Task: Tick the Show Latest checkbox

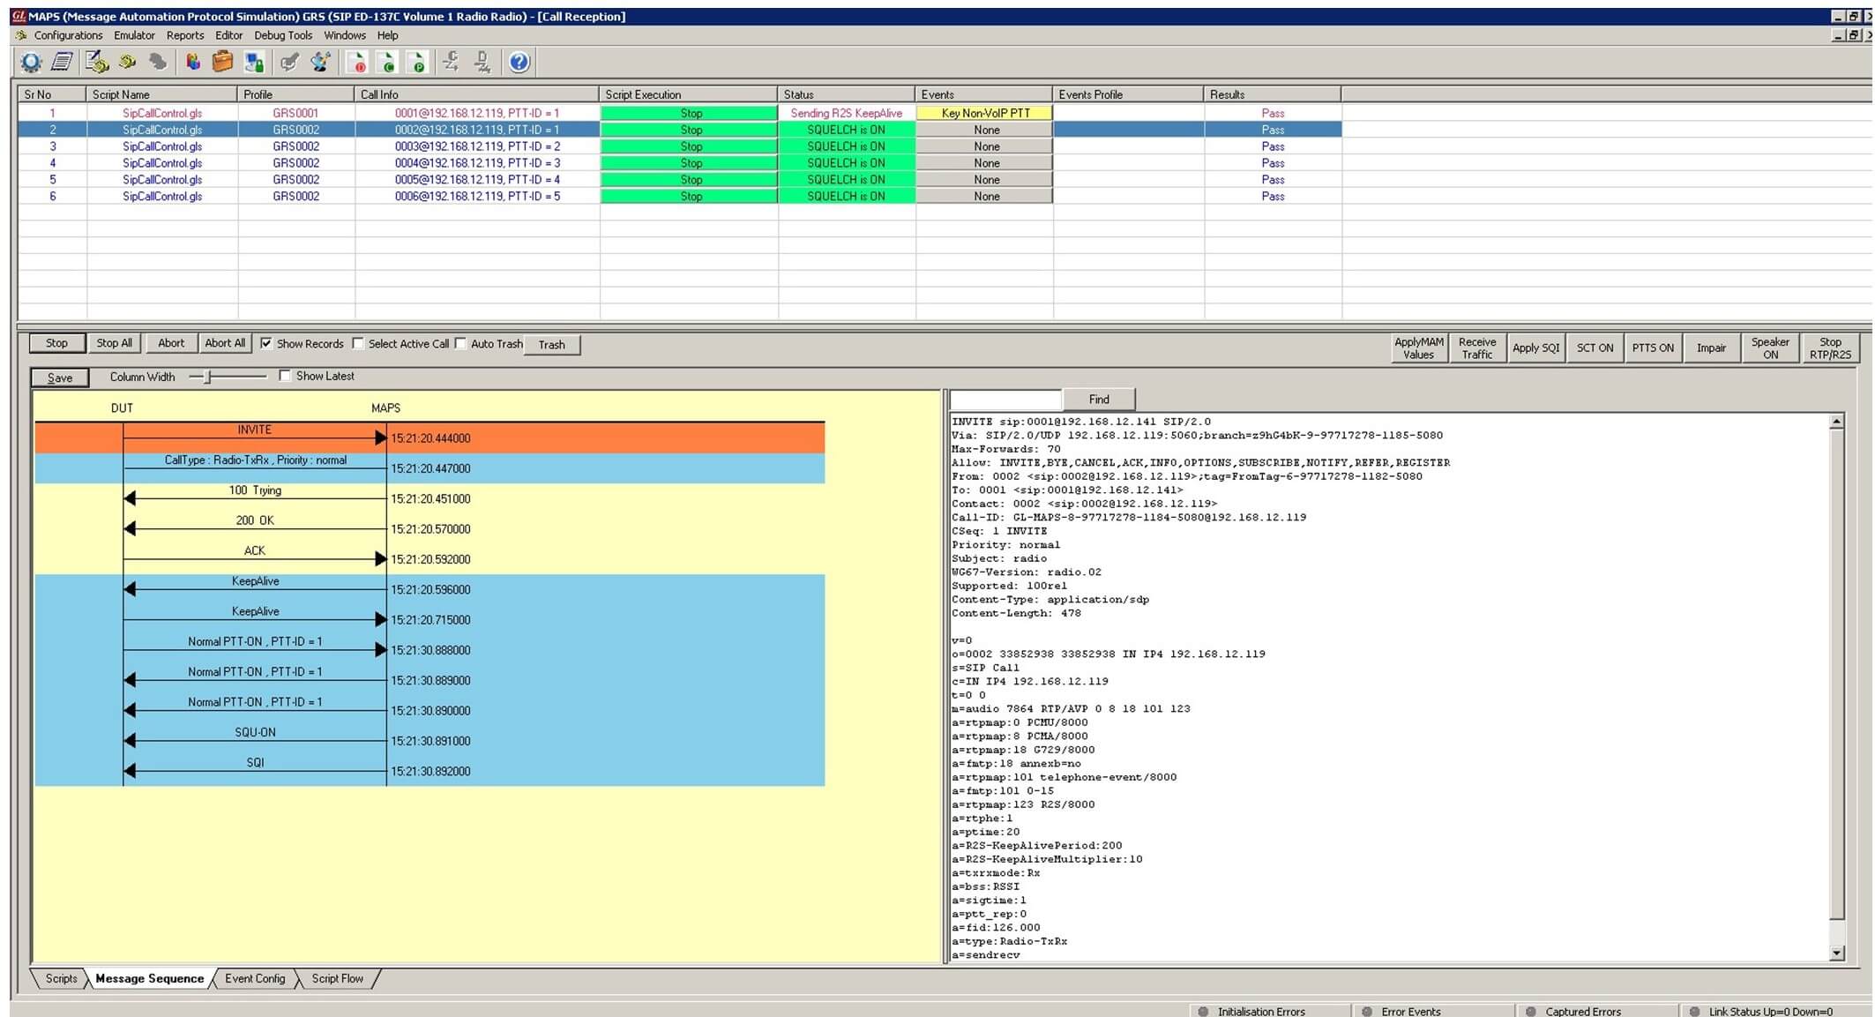Action: pos(285,376)
